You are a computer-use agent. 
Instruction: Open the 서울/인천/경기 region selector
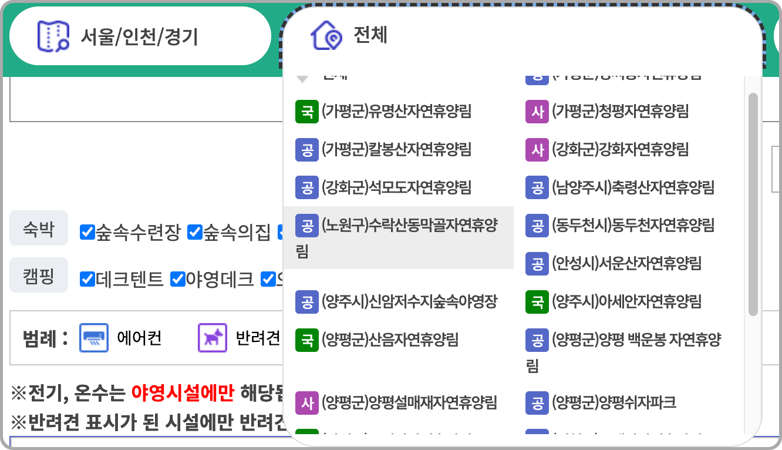[140, 36]
